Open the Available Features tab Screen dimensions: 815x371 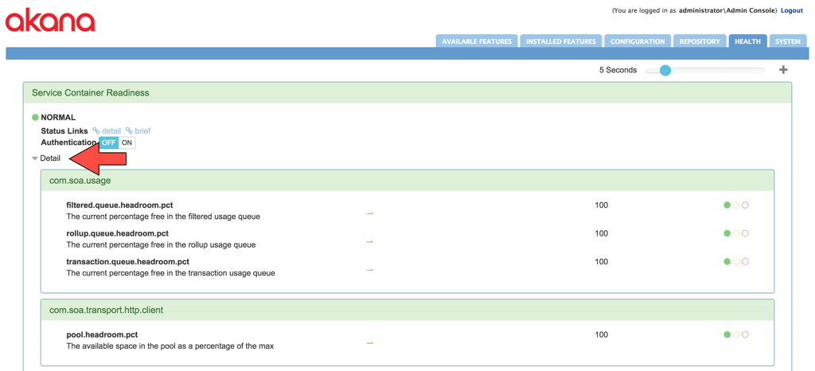pos(477,41)
